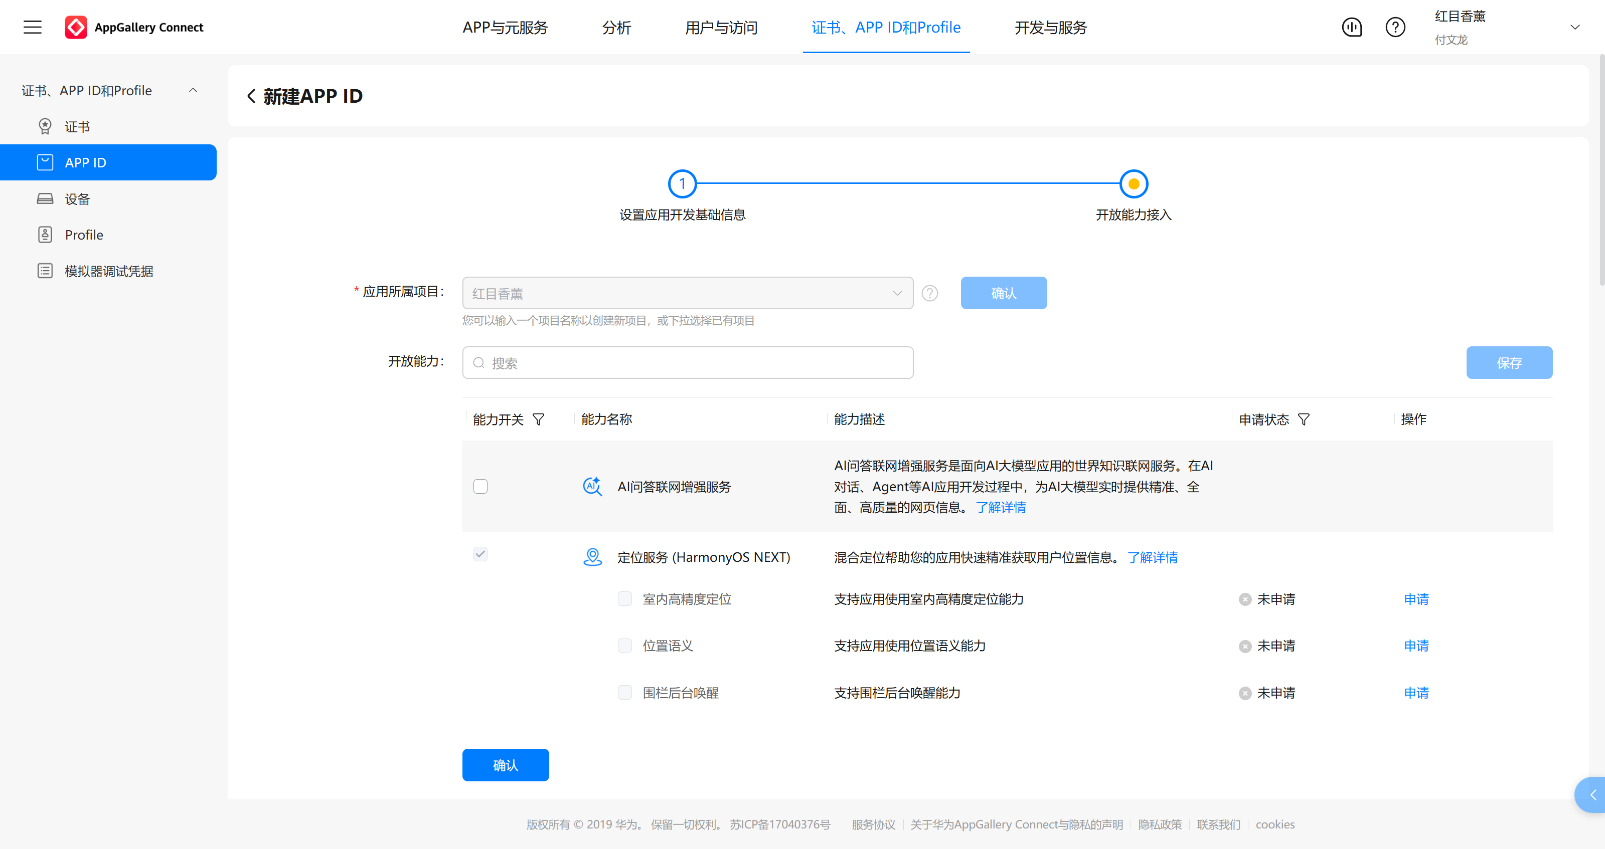The height and width of the screenshot is (849, 1605).
Task: Click the AI问答联网增强服务 icon
Action: [592, 486]
